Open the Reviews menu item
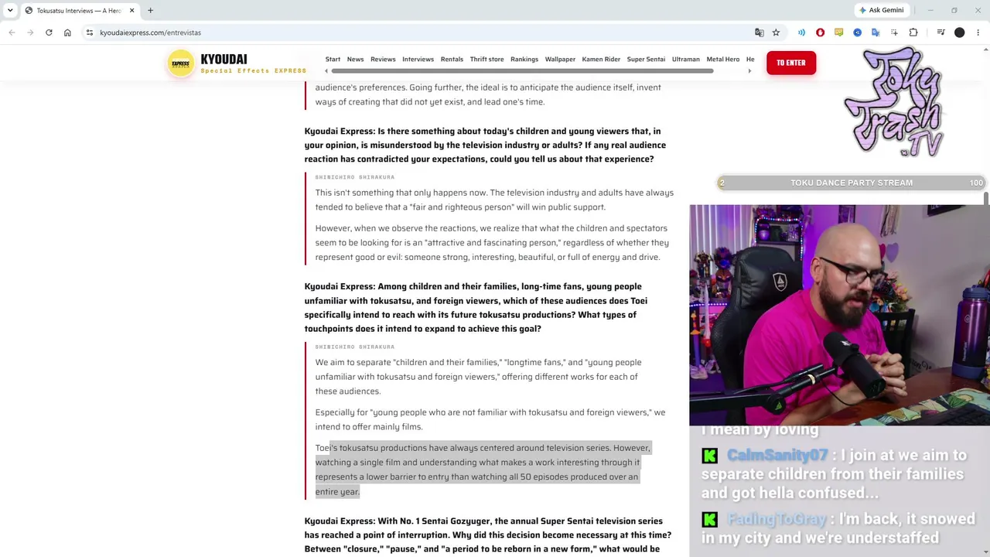This screenshot has height=557, width=990. pos(383,59)
